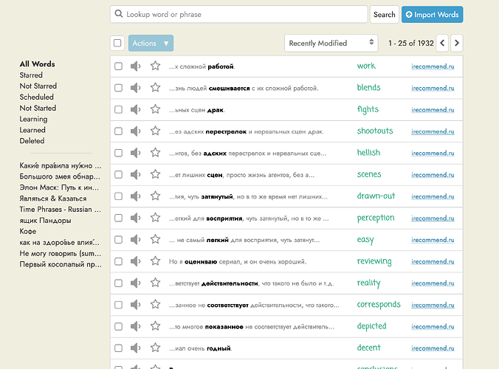
Task: Filter by Learning words
Action: coord(33,119)
